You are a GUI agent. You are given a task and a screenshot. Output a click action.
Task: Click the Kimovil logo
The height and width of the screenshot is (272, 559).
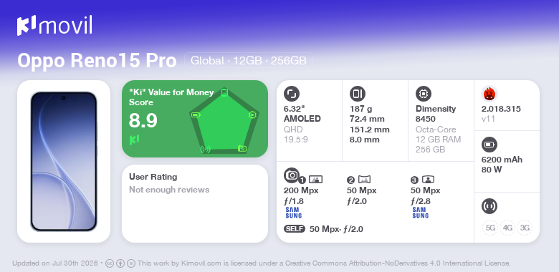pos(54,26)
